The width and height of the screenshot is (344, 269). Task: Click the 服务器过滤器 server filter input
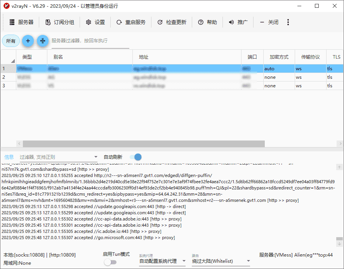click(90, 41)
